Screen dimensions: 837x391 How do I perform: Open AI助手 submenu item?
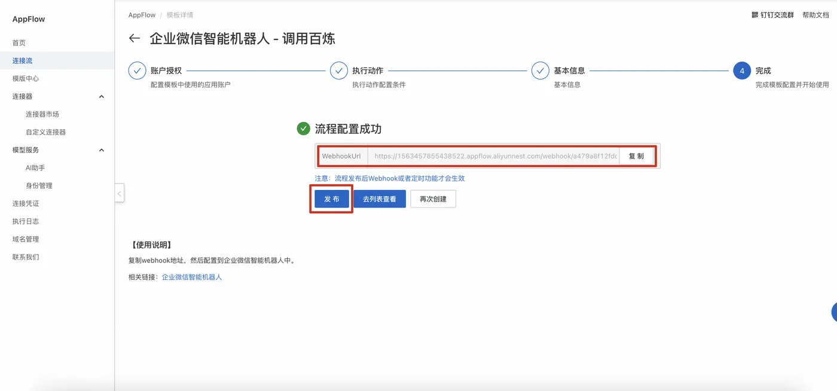(x=35, y=168)
